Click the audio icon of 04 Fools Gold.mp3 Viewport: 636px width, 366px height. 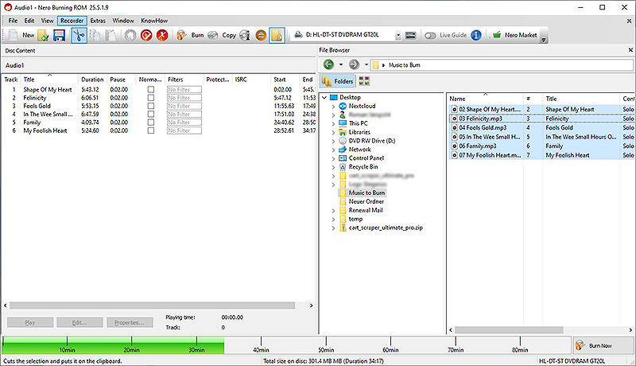[455, 127]
